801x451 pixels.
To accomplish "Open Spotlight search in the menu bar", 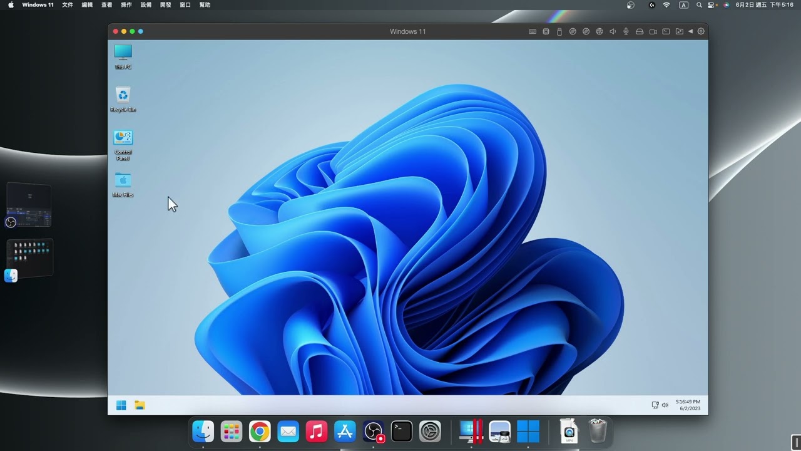I will (x=699, y=5).
